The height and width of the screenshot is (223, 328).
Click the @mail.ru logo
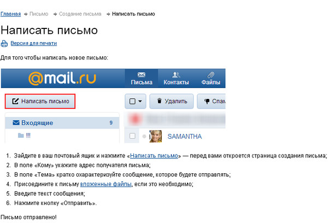coord(62,79)
